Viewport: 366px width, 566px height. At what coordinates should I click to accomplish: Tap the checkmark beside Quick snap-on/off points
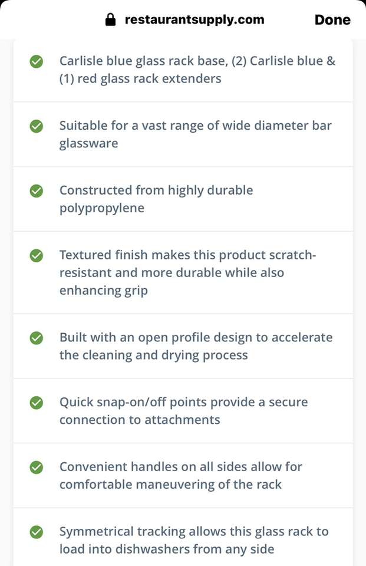[x=37, y=403]
